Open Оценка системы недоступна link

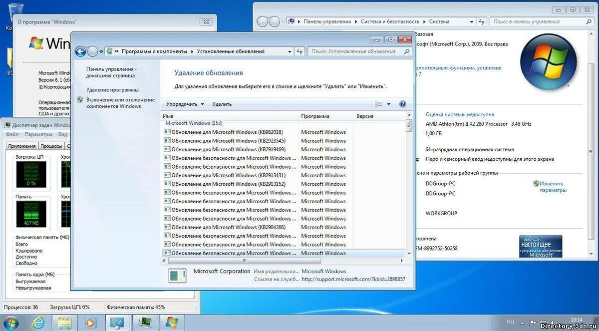click(460, 114)
